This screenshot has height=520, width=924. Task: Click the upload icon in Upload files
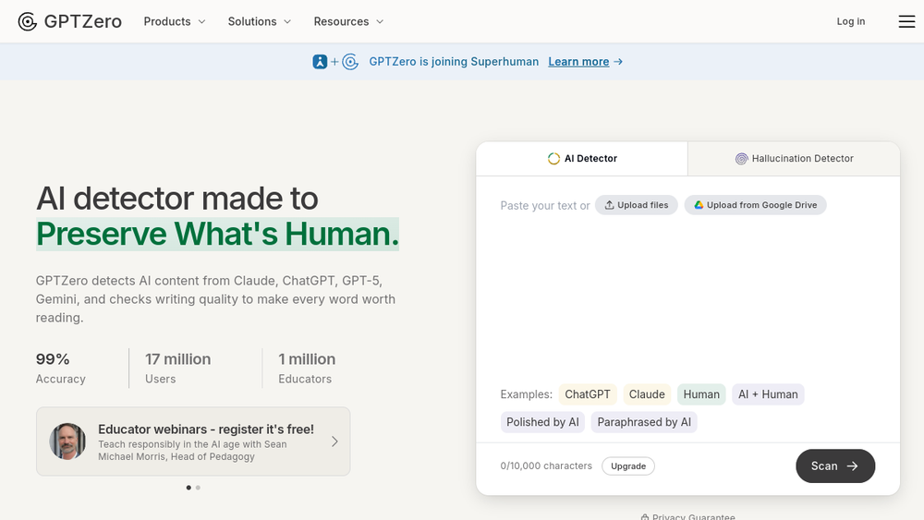click(x=609, y=205)
